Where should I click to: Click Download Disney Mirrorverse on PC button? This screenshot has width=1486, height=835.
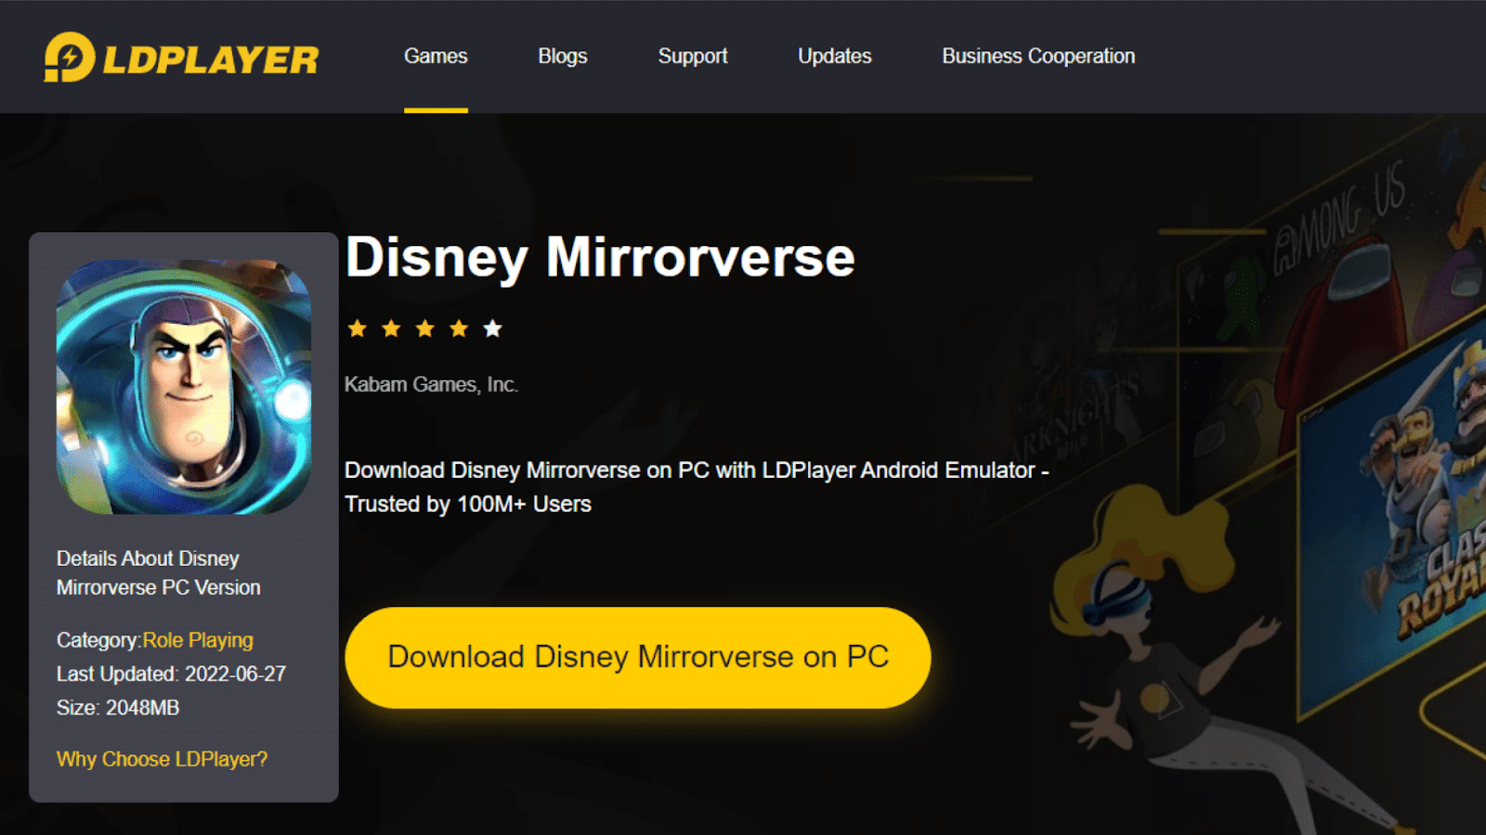pyautogui.click(x=638, y=658)
